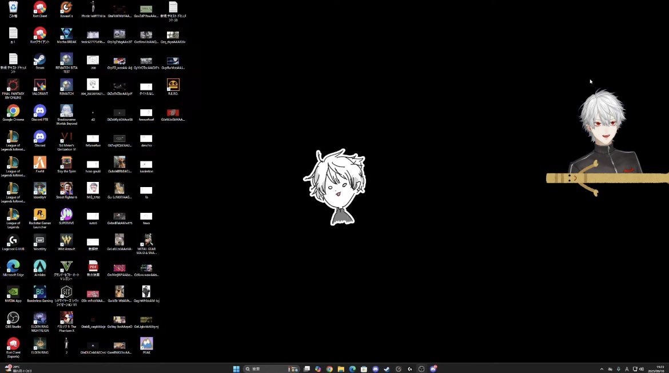Select the Riot Client (Esports) icon
The image size is (669, 373).
(x=13, y=348)
